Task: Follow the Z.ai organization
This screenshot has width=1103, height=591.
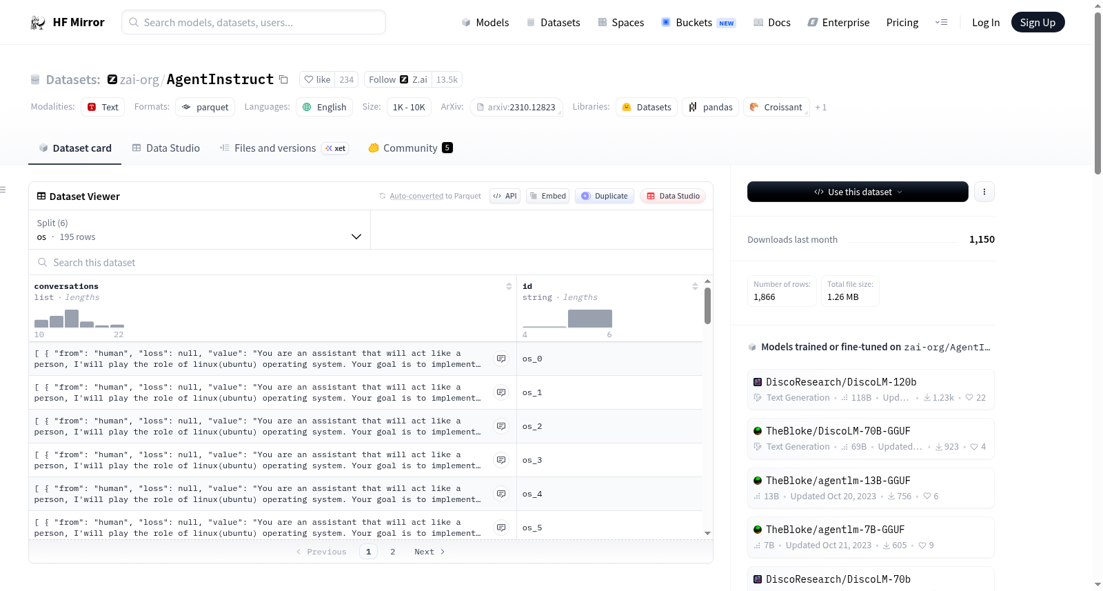Action: (x=398, y=79)
